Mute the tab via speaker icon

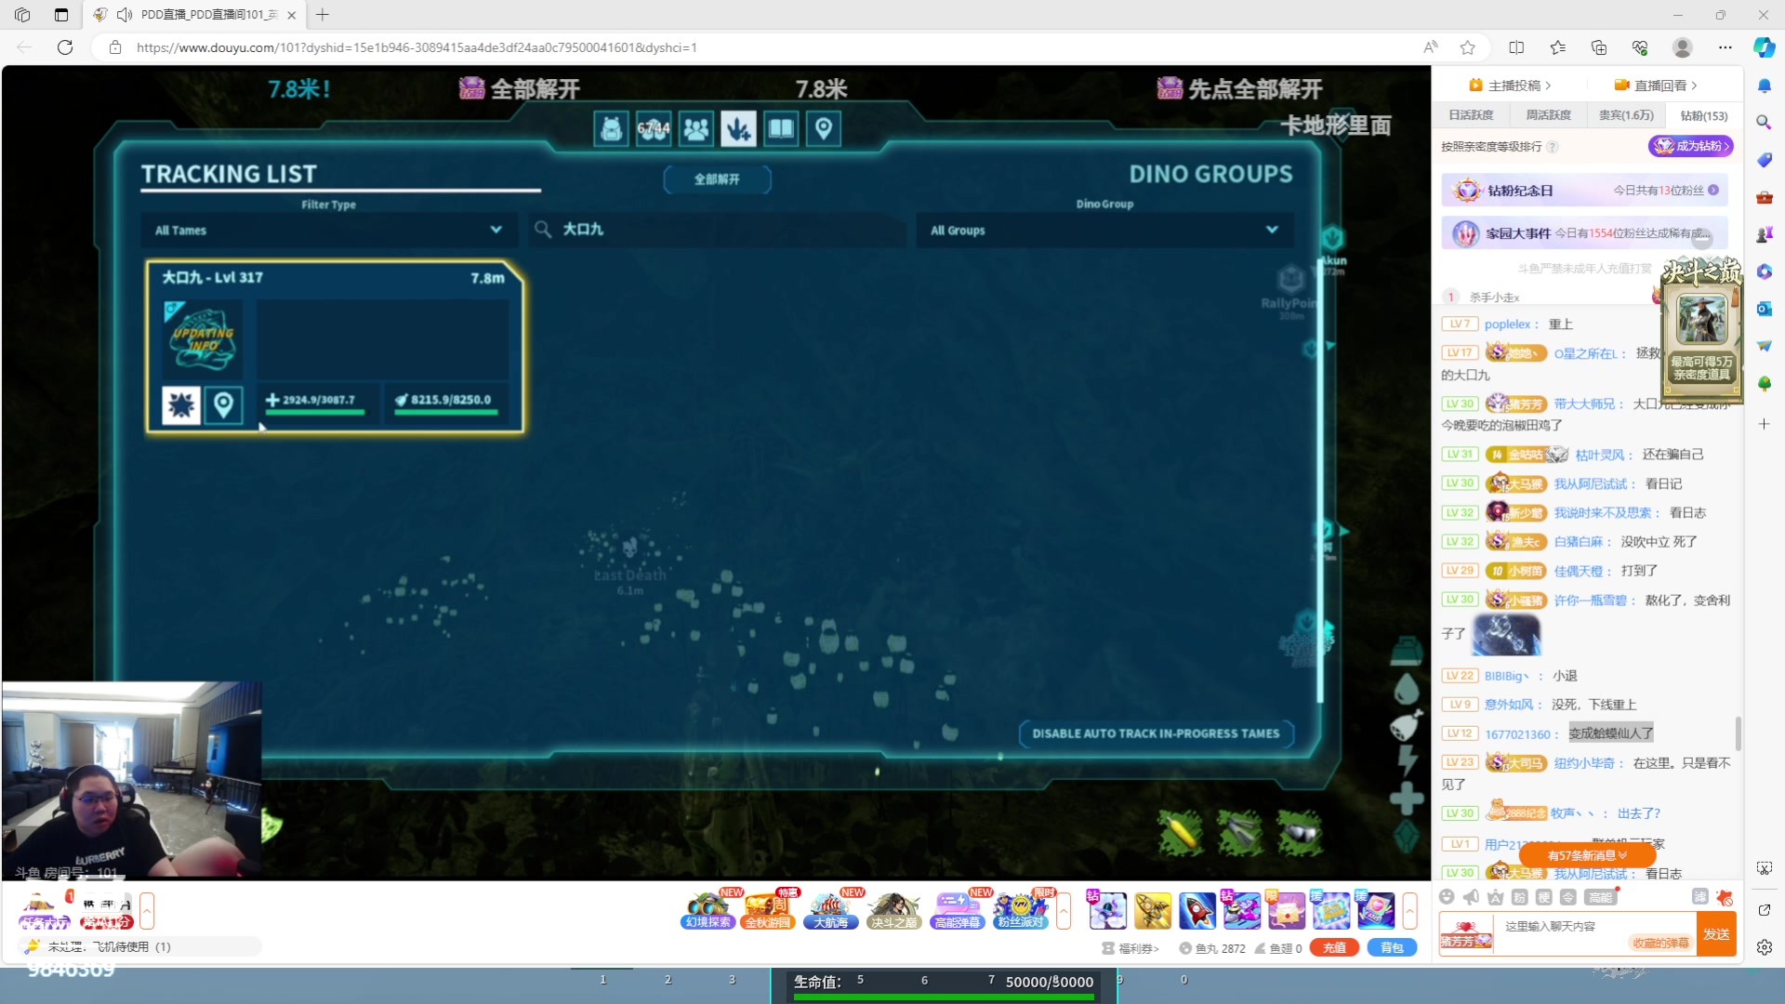[x=125, y=15]
